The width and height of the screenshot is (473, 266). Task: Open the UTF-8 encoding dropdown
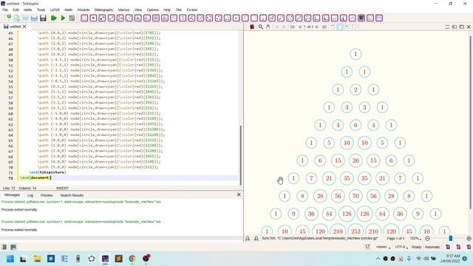coord(401,247)
